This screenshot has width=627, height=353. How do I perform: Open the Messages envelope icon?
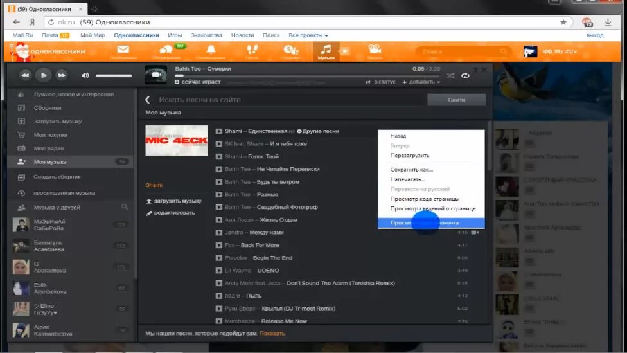[x=123, y=50]
